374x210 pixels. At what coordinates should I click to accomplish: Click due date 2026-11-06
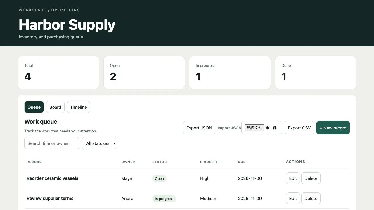(250, 178)
